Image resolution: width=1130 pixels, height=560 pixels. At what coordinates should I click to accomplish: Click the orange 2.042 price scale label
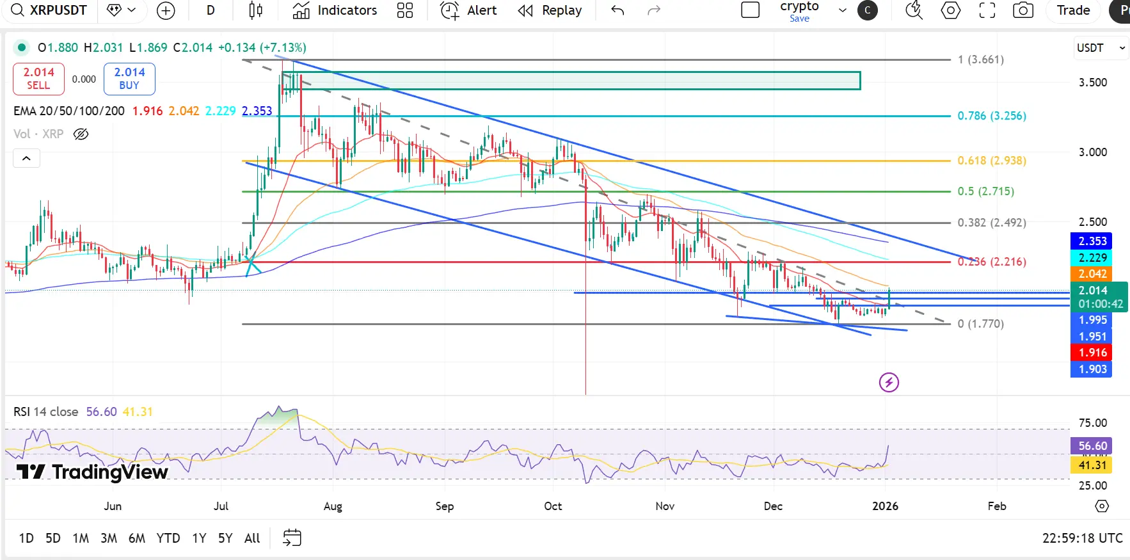coord(1092,274)
